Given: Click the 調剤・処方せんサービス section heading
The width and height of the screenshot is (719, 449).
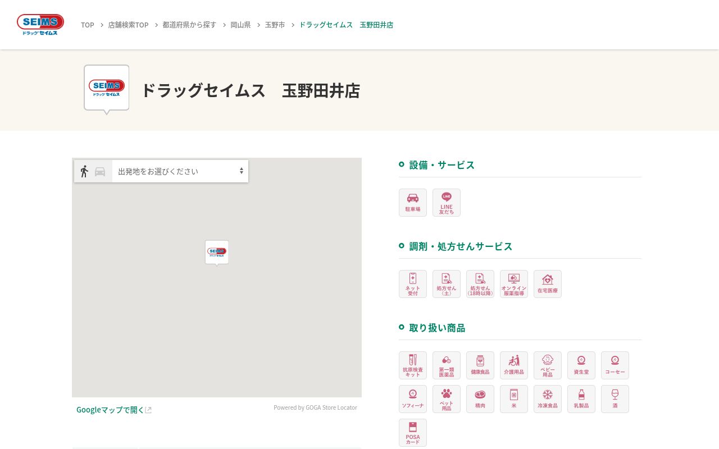Looking at the screenshot, I should click(461, 246).
